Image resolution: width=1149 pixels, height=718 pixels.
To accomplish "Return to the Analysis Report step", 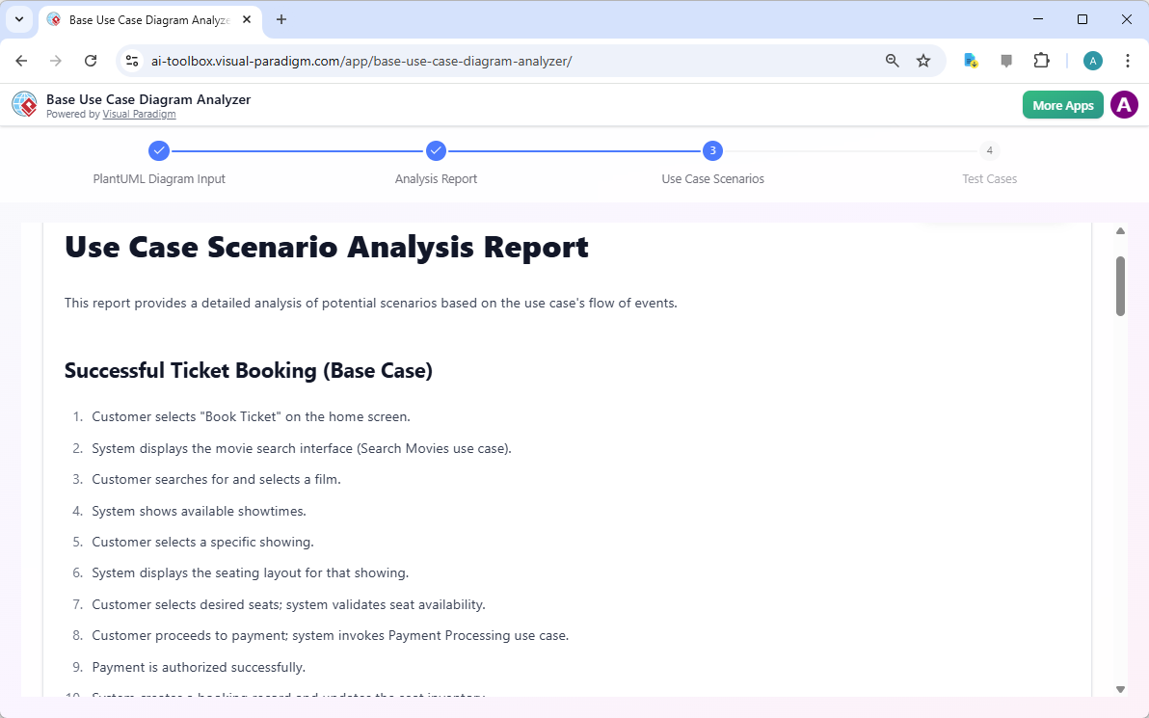I will (x=436, y=150).
